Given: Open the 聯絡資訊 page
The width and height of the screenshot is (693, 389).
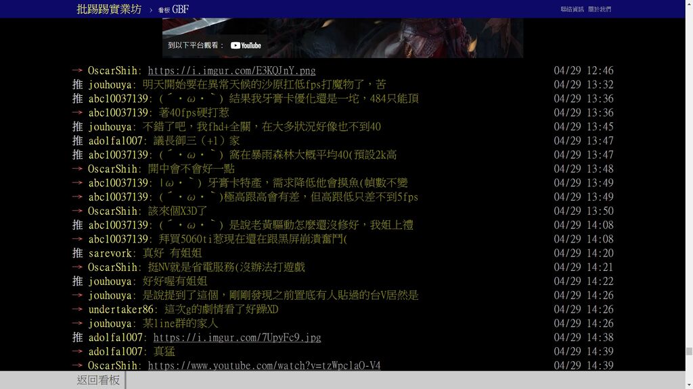Looking at the screenshot, I should point(572,9).
